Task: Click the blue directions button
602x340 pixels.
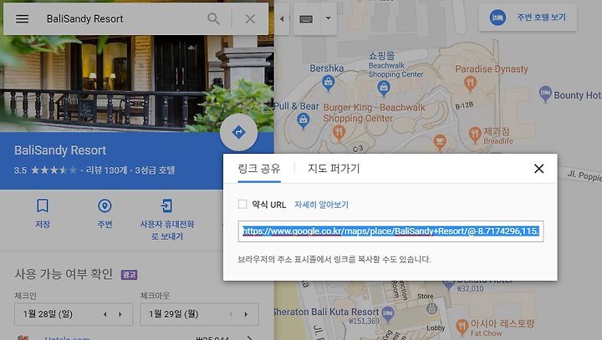Action: click(239, 132)
